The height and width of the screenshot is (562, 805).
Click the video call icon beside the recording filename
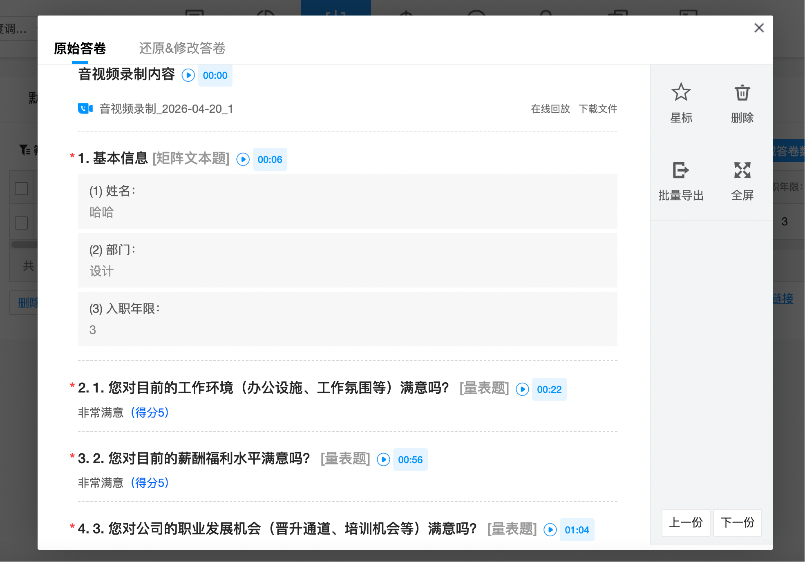[x=85, y=108]
